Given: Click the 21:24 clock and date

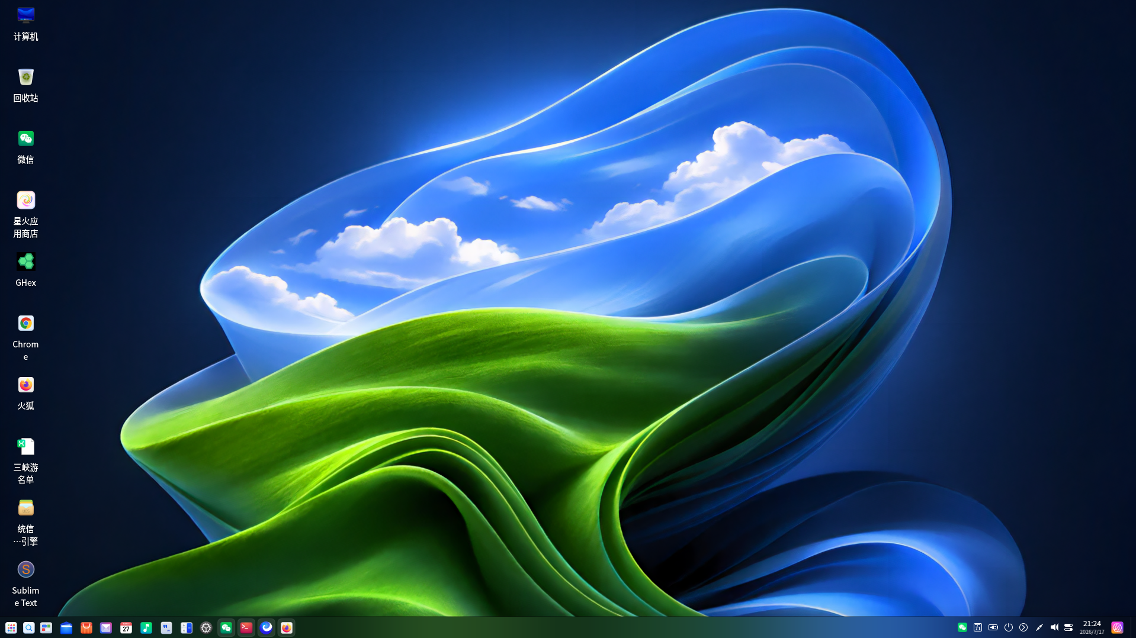Looking at the screenshot, I should 1092,627.
